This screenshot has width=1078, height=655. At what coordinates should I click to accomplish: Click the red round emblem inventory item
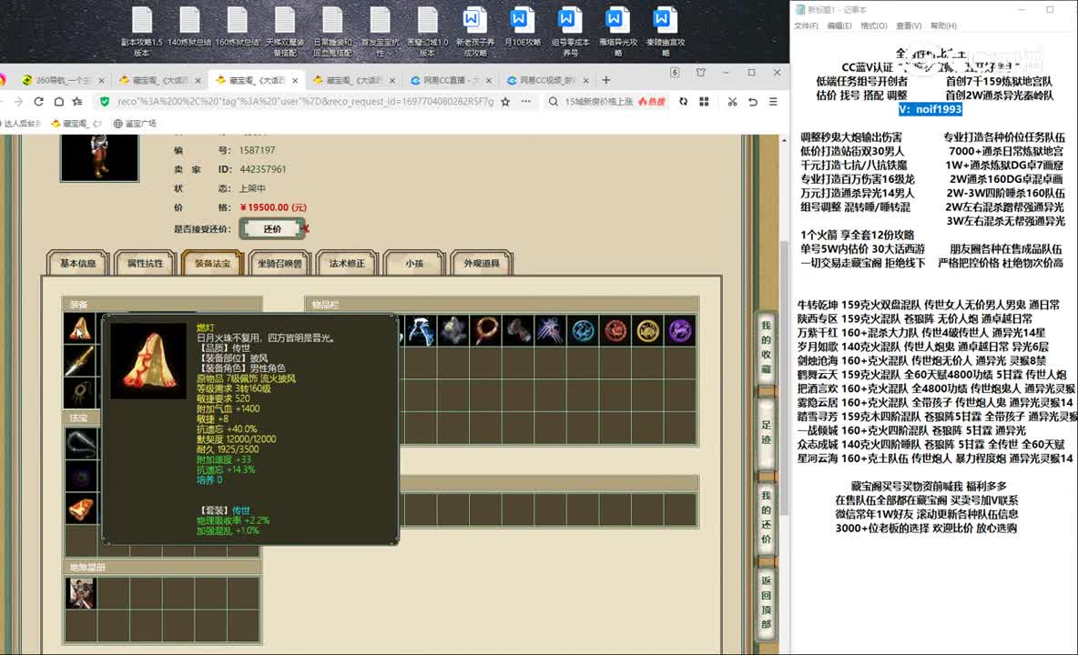(615, 331)
